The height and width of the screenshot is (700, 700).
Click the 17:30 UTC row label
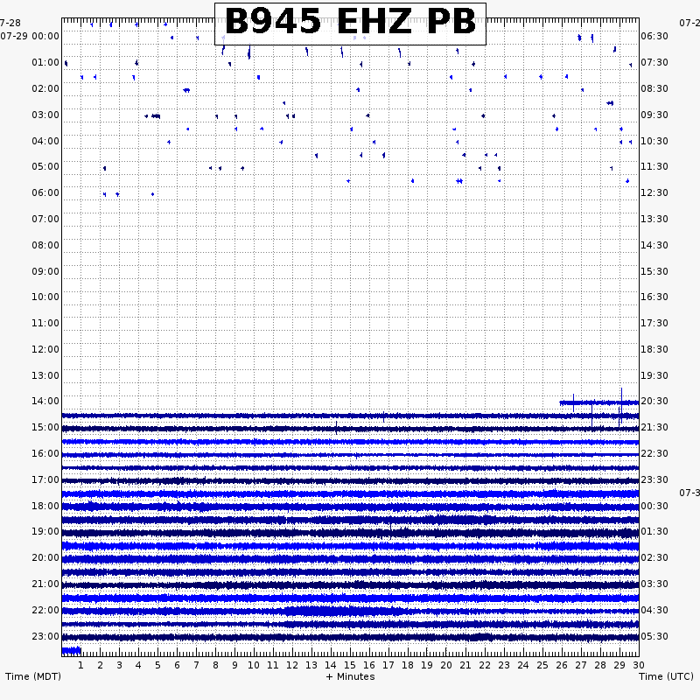[654, 323]
